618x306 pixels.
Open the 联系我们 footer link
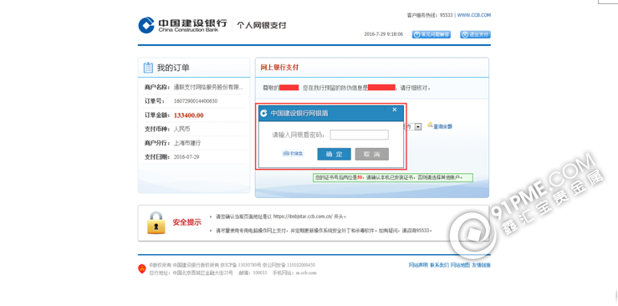(439, 265)
